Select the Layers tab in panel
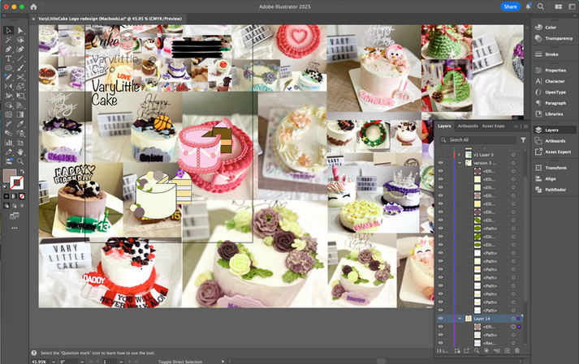The image size is (579, 364). pyautogui.click(x=444, y=126)
